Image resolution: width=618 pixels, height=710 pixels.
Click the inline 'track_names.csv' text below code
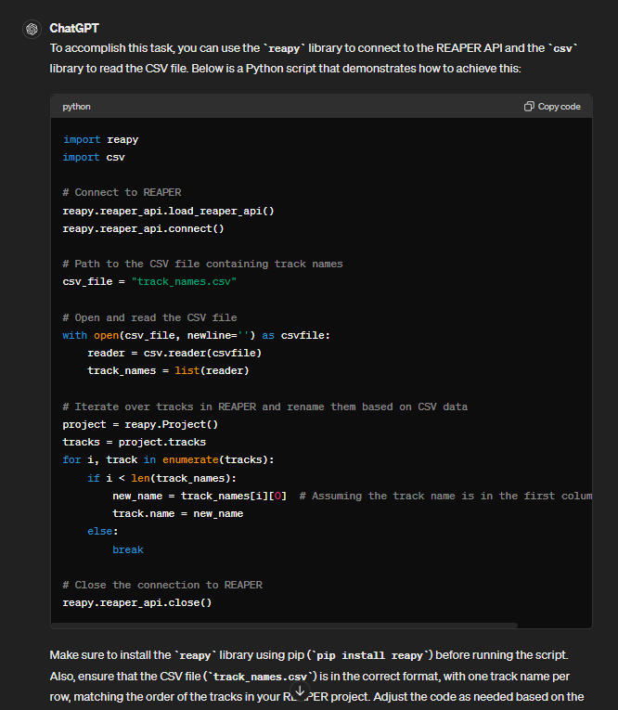(261, 677)
